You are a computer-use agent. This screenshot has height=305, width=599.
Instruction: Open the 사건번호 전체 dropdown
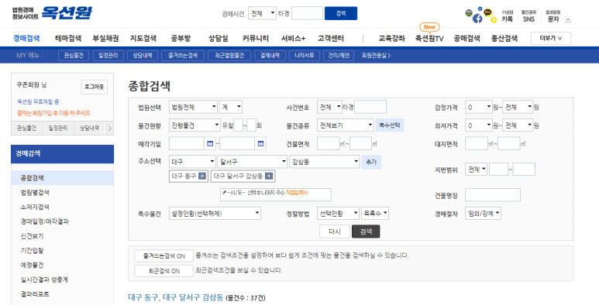tap(329, 108)
